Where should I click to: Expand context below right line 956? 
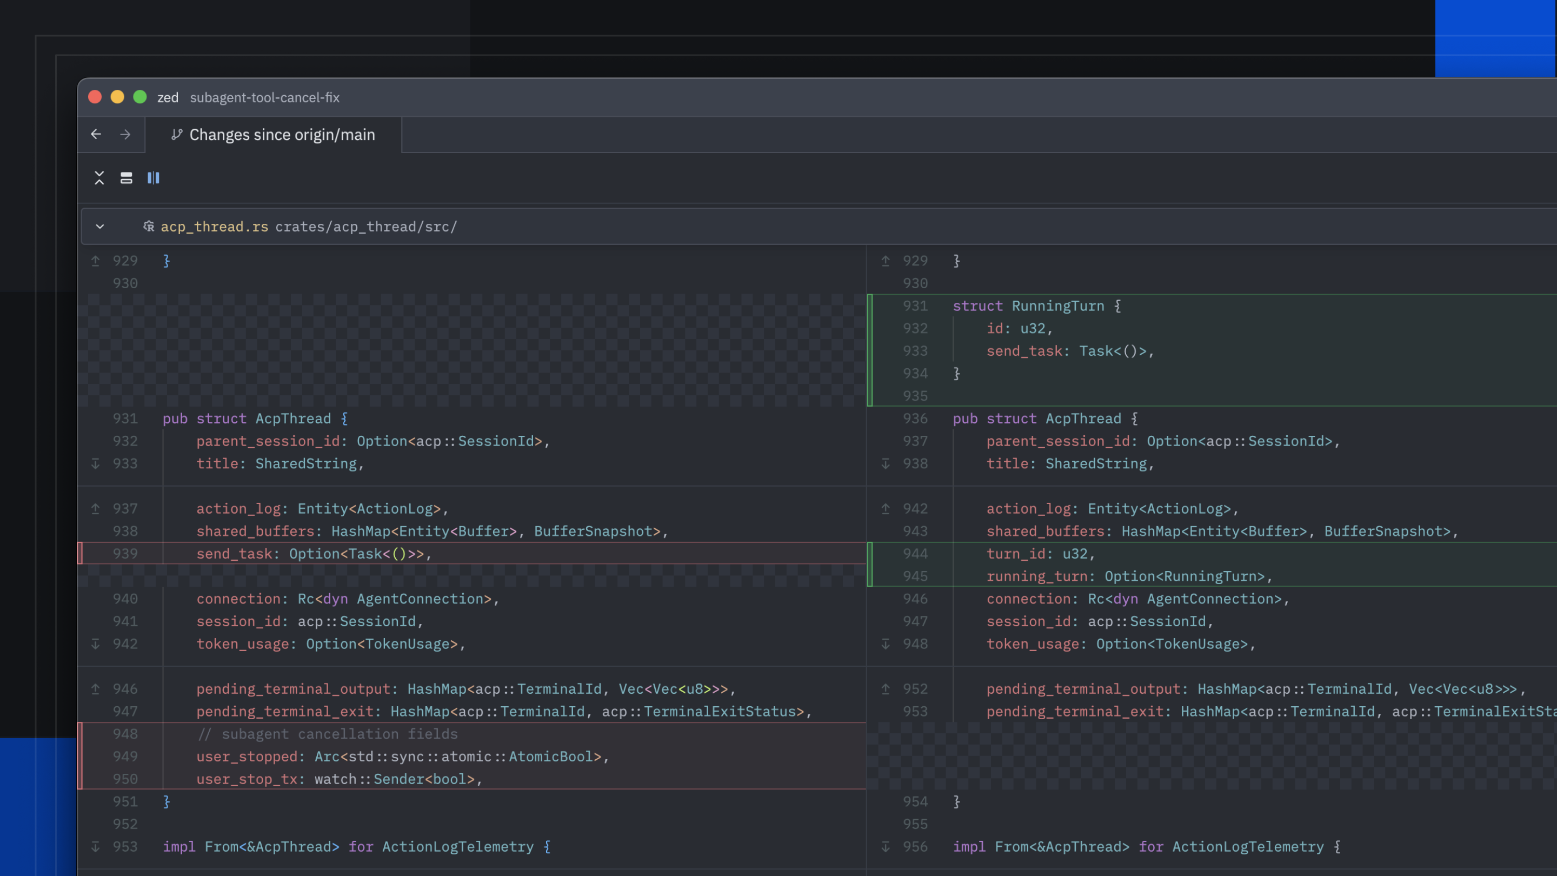(x=886, y=846)
